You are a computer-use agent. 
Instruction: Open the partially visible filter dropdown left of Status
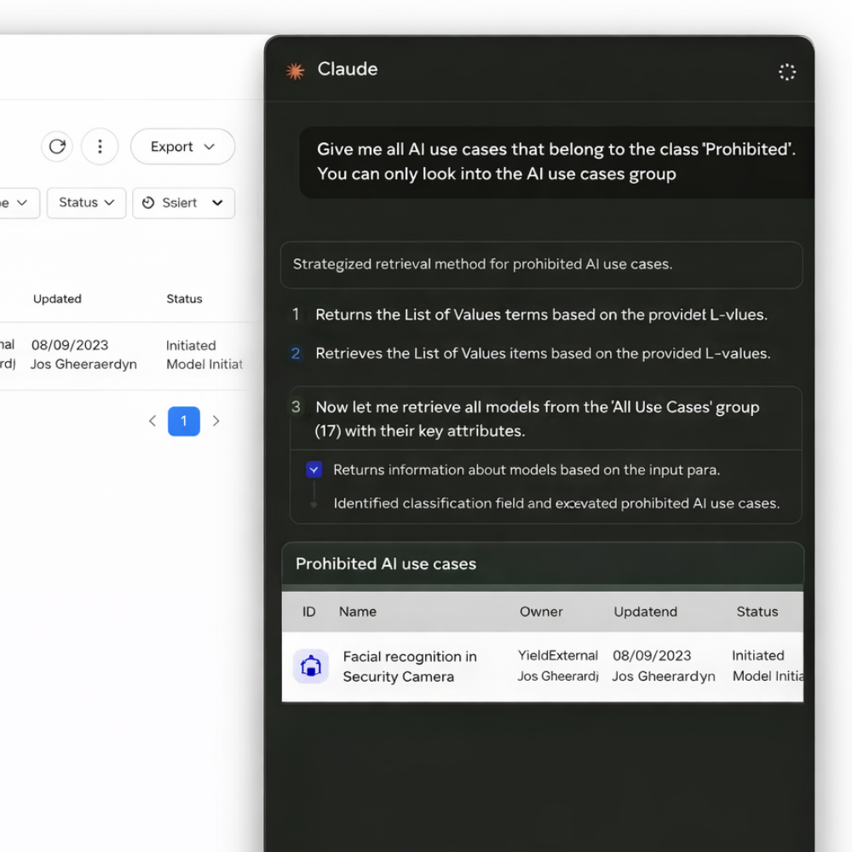(x=19, y=203)
